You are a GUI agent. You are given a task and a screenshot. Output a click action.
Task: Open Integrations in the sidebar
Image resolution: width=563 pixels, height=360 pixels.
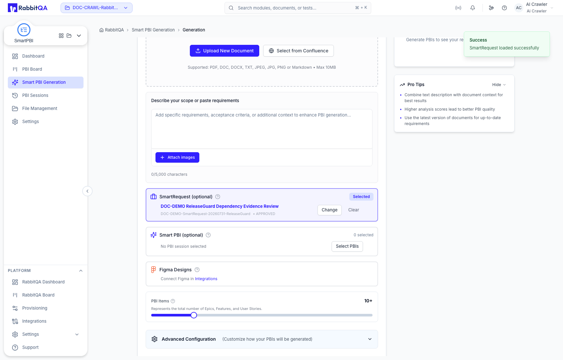(x=46, y=321)
